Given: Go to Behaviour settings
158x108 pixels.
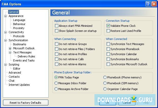Looking at the screenshot, I should (x=19, y=24).
